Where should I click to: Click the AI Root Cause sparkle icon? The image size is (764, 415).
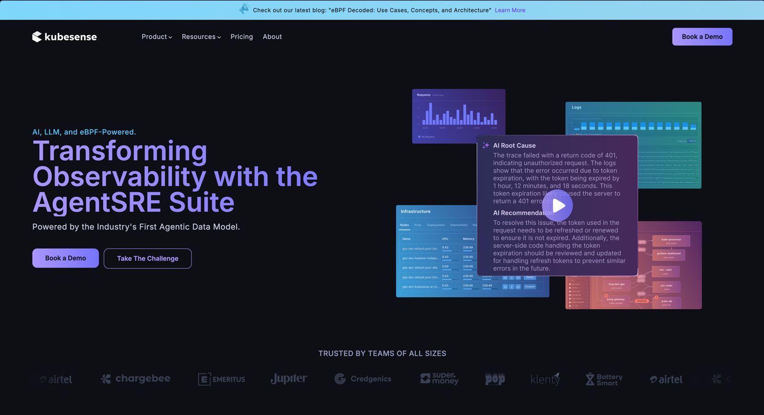pyautogui.click(x=486, y=145)
